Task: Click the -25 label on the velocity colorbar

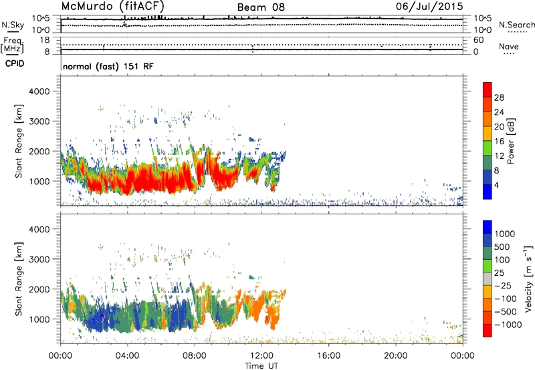Action: tap(504, 285)
